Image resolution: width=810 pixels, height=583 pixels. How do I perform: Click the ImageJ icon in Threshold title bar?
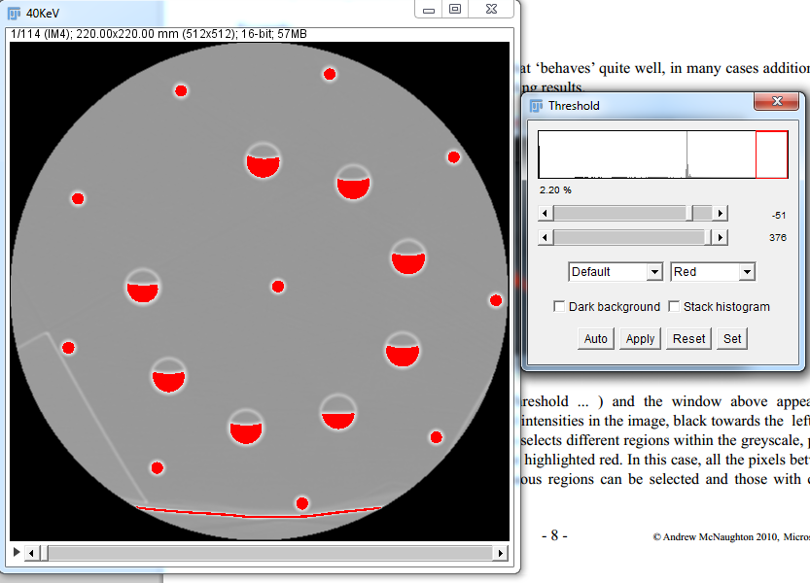(536, 105)
